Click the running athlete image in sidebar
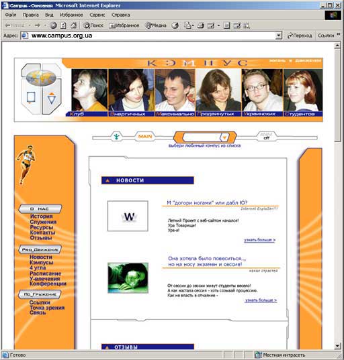The image size is (344, 360). click(x=26, y=164)
